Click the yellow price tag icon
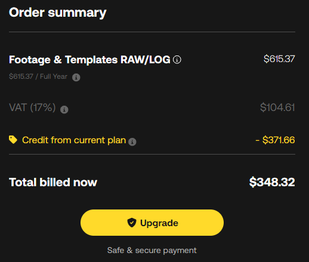This screenshot has height=262, width=309. coord(13,140)
